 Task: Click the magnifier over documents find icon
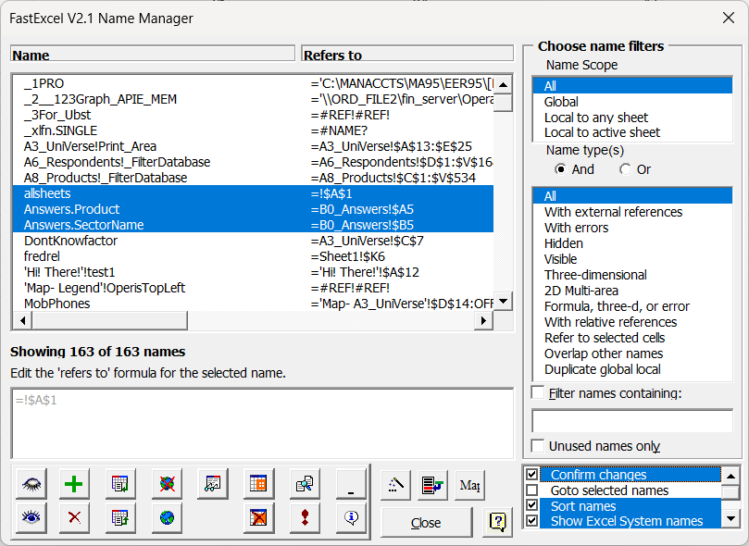point(305,484)
